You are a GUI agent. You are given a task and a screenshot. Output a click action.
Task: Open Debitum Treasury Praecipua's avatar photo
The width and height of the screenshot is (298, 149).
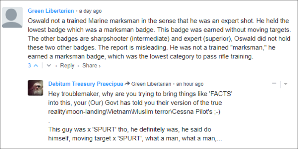click(35, 88)
